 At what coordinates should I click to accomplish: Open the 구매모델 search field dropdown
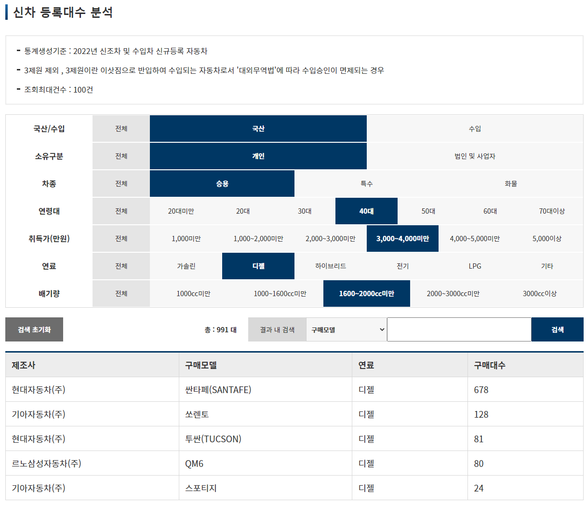(347, 329)
